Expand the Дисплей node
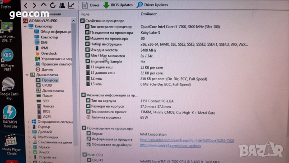 coord(29,132)
